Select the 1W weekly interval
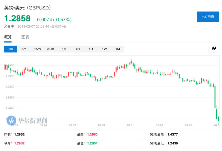222x151 pixels. pos(104,49)
